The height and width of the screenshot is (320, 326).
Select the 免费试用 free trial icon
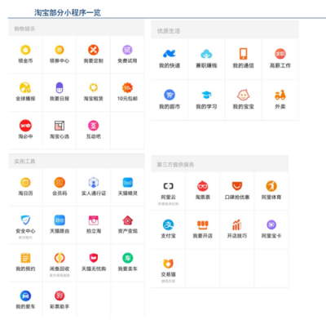(x=127, y=50)
